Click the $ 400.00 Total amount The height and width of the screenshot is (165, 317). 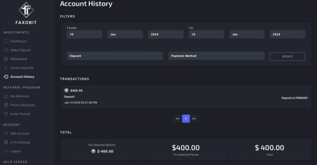(269, 148)
